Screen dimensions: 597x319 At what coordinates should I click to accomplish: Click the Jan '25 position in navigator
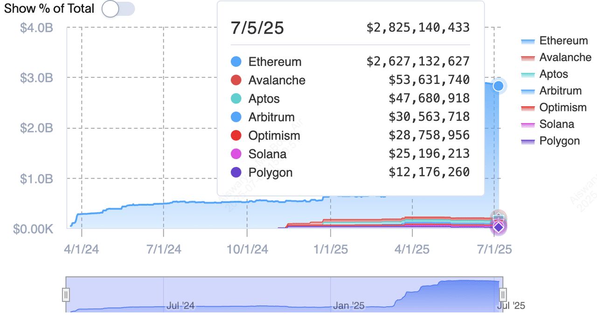[x=348, y=306]
